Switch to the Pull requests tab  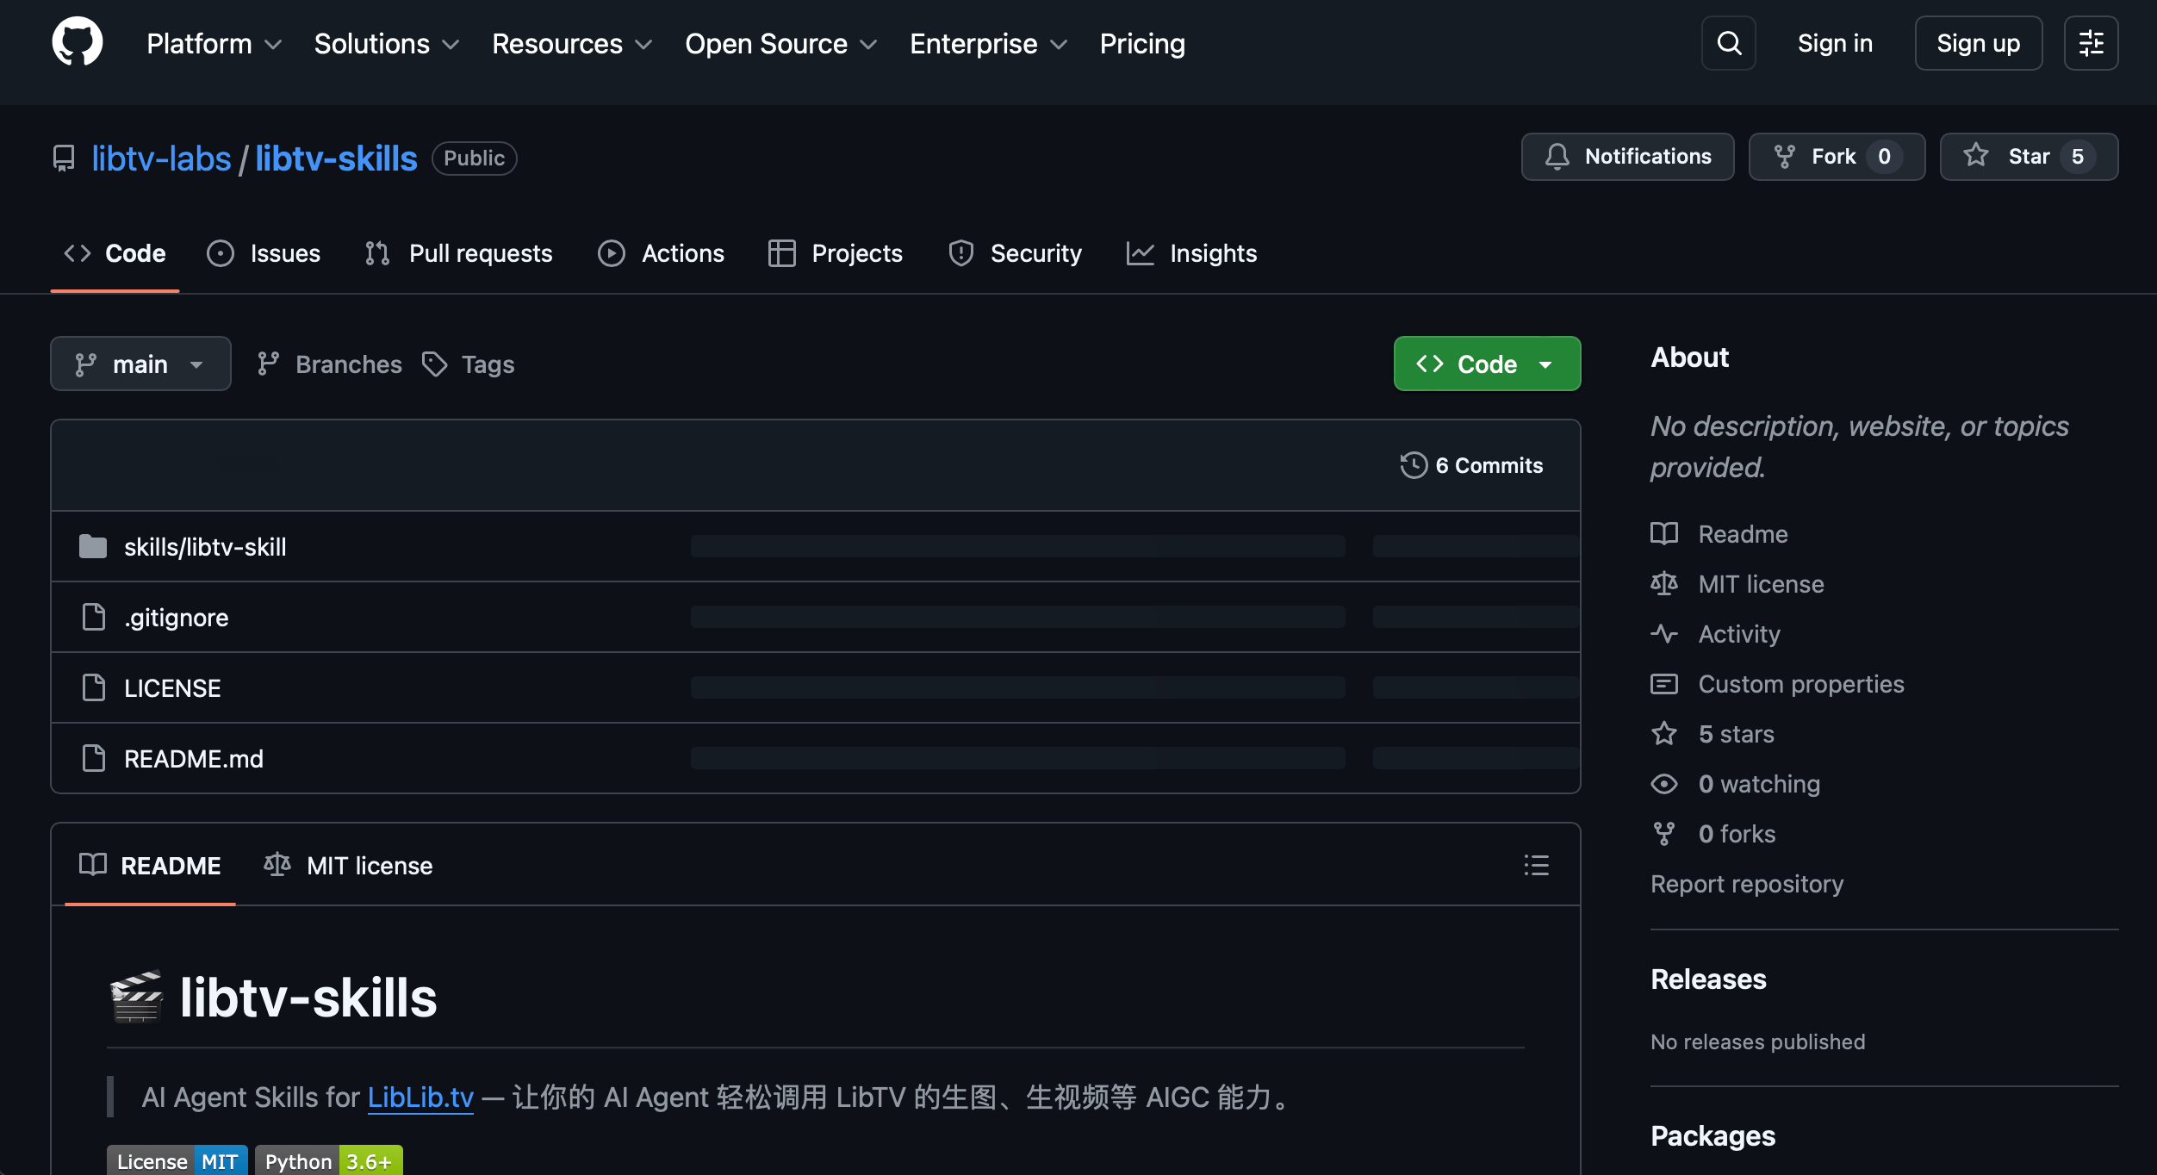458,253
